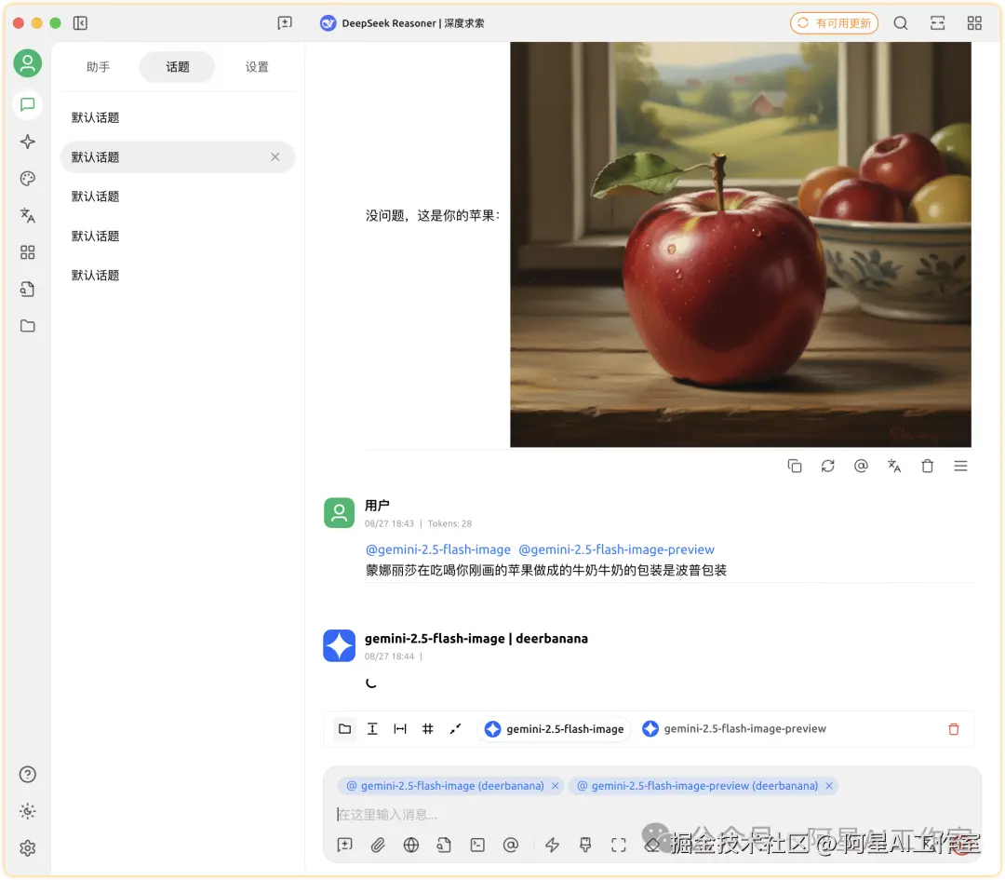Attach a file with paperclip icon

tap(378, 846)
